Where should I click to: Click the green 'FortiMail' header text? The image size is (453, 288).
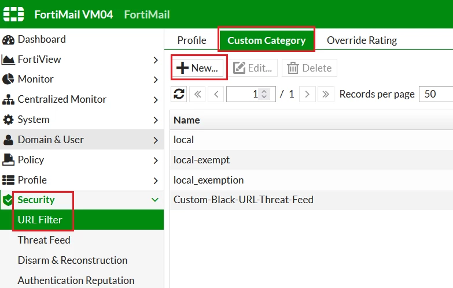pyautogui.click(x=147, y=14)
